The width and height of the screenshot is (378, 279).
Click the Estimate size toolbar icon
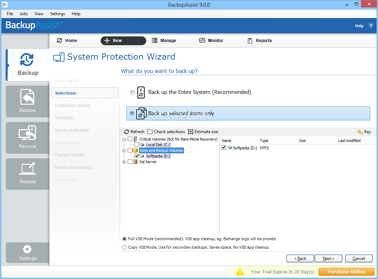click(191, 132)
